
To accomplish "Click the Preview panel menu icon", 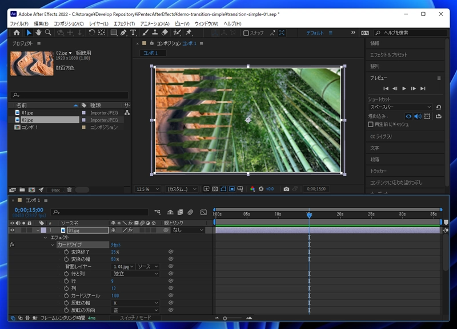I will tap(439, 78).
